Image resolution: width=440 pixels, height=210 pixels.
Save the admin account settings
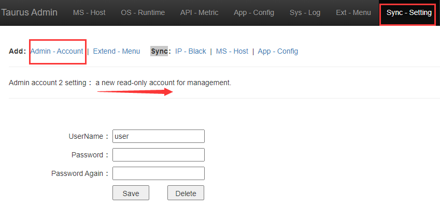click(131, 193)
